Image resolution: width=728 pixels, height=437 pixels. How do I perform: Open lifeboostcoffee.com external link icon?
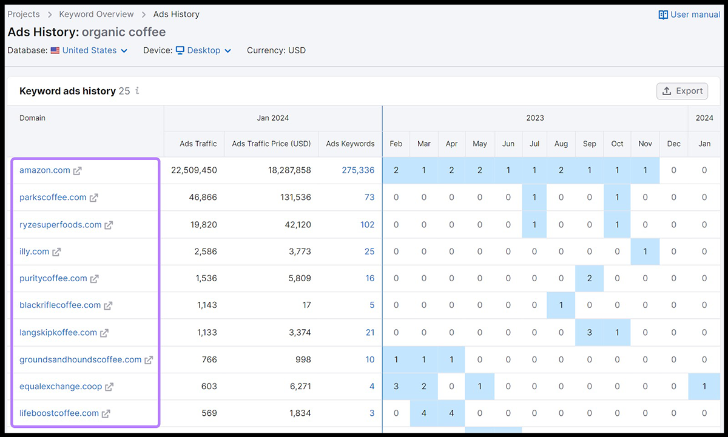tap(106, 413)
